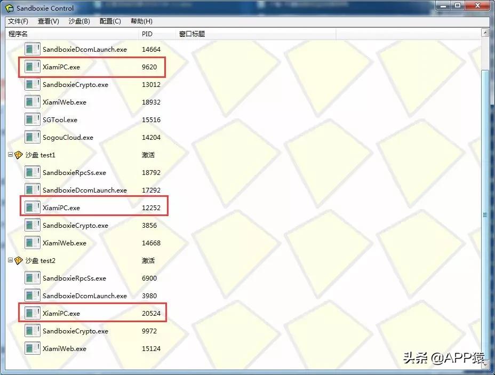Open the 配置(C) menu

click(x=109, y=21)
